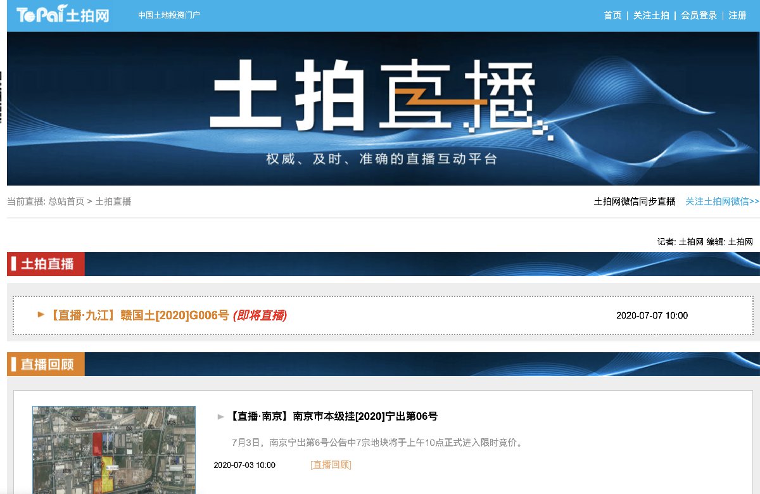Viewport: 760px width, 494px height.
Task: Click the gray arrow beside the 南京 entry
Action: point(221,417)
